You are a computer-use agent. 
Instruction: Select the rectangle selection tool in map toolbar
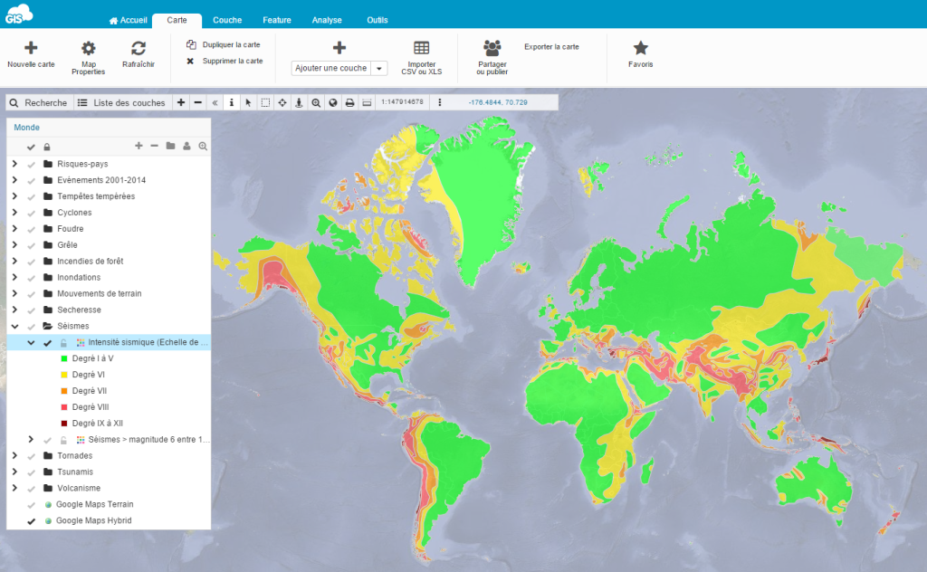265,103
